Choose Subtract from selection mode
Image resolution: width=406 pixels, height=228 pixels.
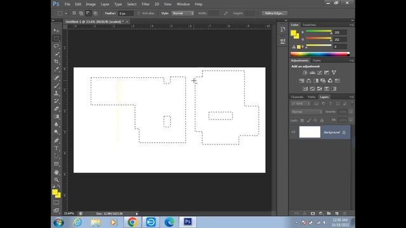pyautogui.click(x=88, y=13)
